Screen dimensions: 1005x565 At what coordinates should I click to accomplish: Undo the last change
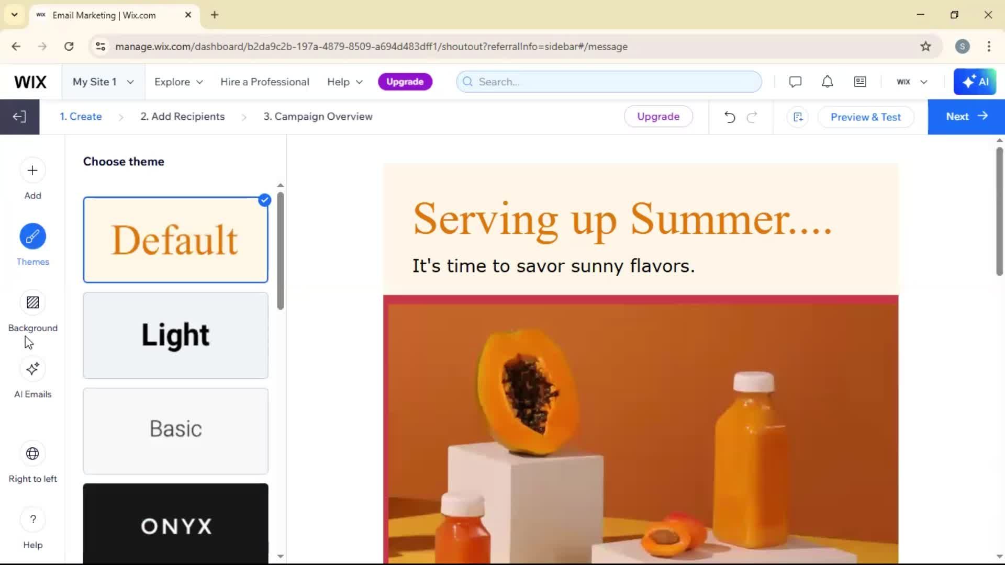tap(730, 117)
